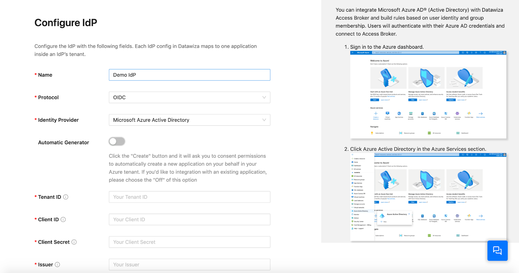Viewport: 519px width, 273px height.
Task: Click the Name field label
Action: pyautogui.click(x=45, y=75)
